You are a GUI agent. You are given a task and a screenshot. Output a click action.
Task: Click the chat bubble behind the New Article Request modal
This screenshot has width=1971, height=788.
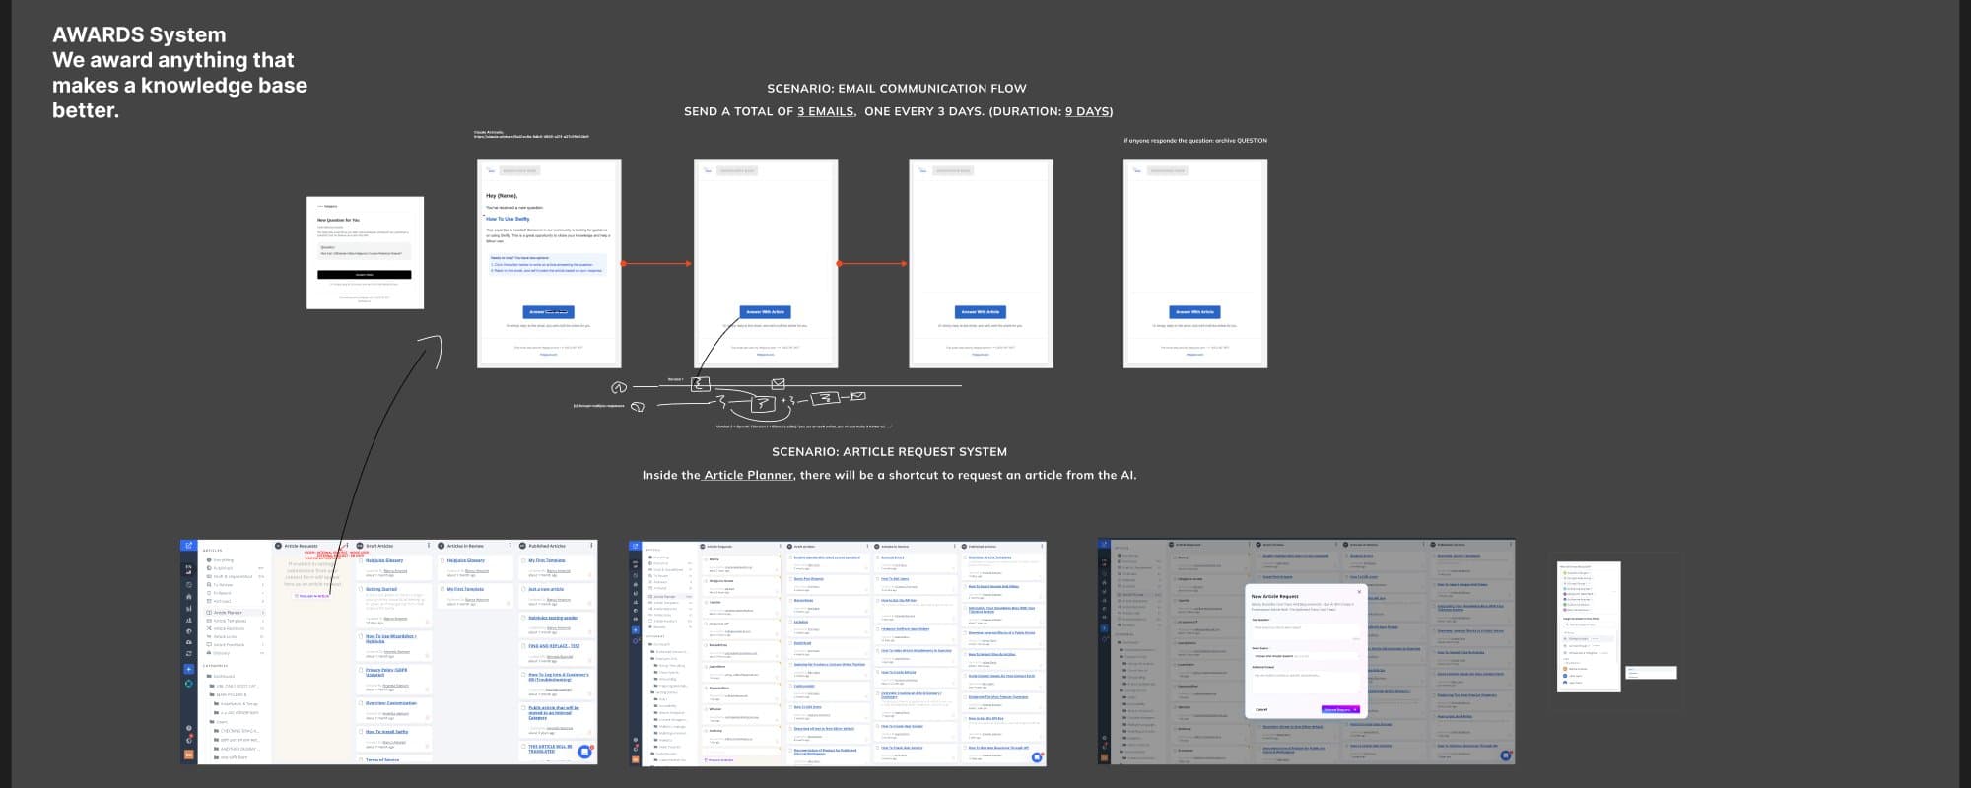1506,755
